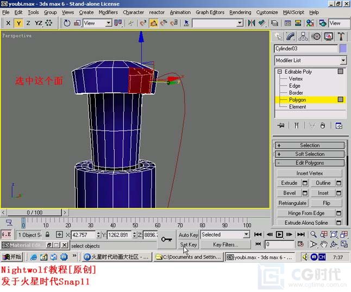Open Named Selection Sets icon
Screen dimensions: 351x292
tap(186, 23)
